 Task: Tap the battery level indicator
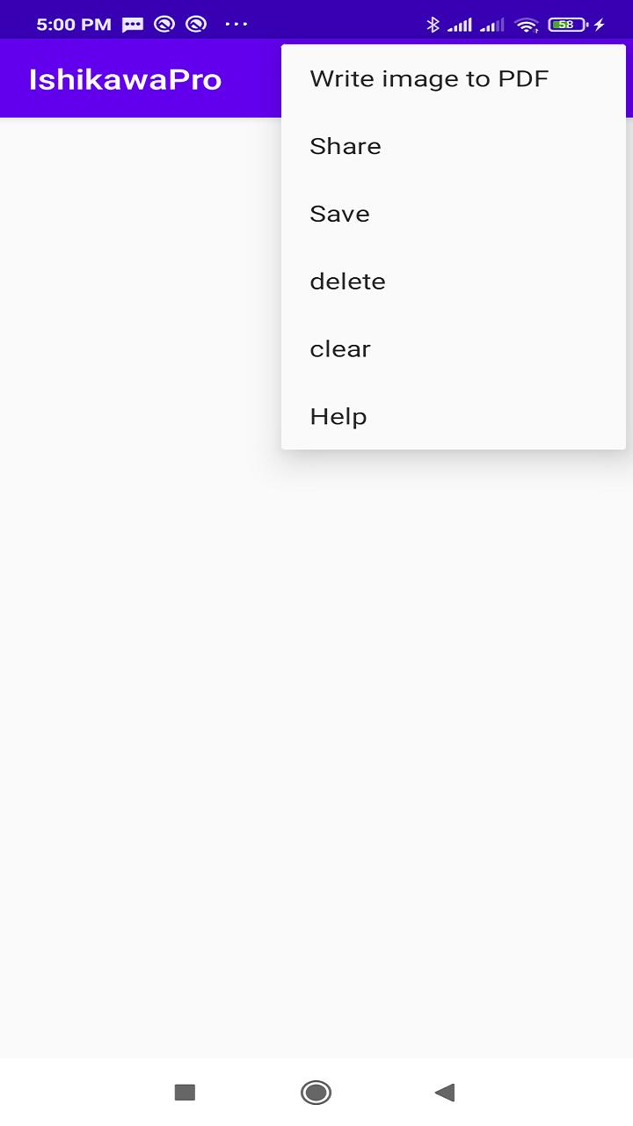click(x=568, y=25)
